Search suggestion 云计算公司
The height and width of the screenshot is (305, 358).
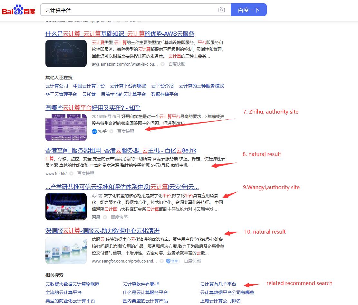coord(57,86)
